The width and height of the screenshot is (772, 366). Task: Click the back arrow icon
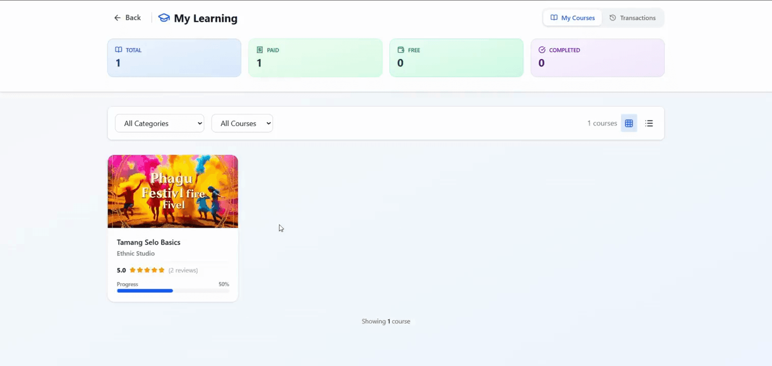click(x=117, y=18)
